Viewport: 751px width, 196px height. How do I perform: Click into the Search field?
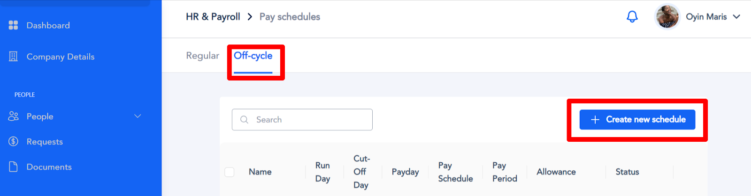[310, 120]
